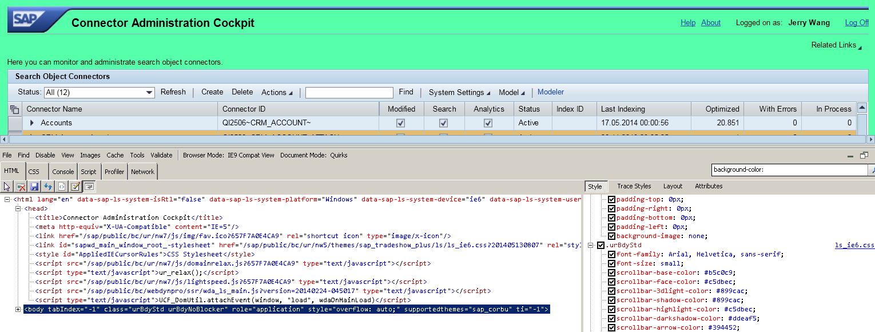Expand the Accounts connector row
875x332 pixels.
tap(32, 122)
